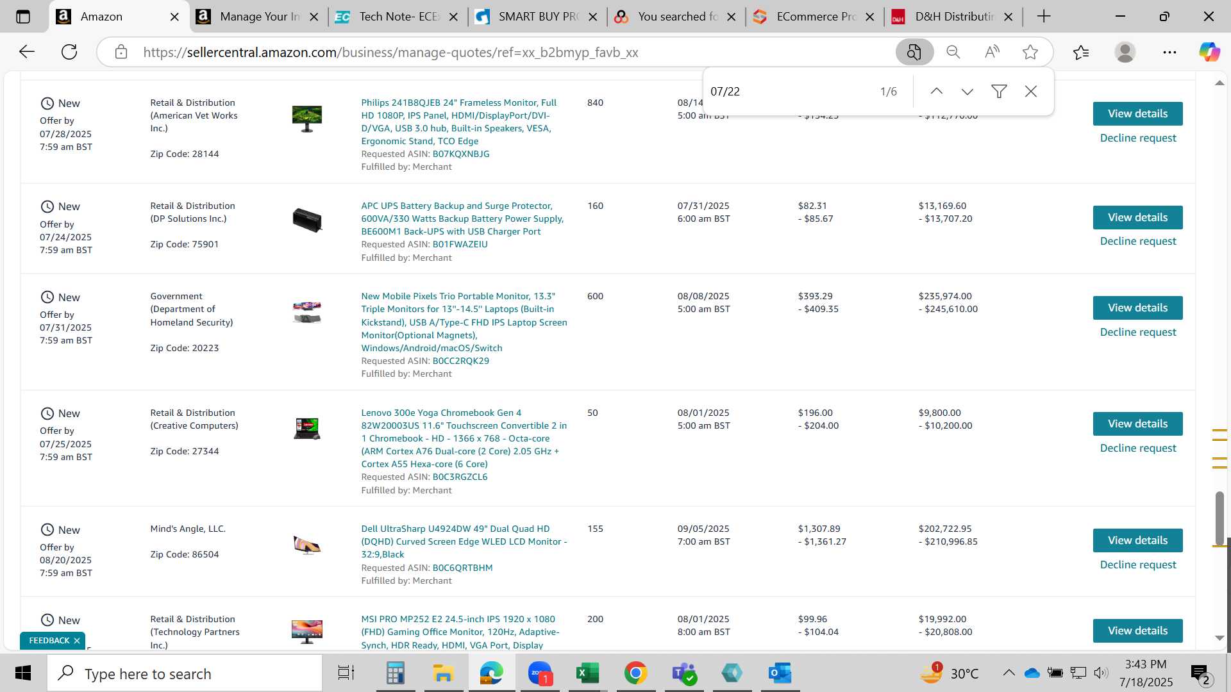Image resolution: width=1231 pixels, height=692 pixels.
Task: Open the tab actions menu icon
Action: [x=23, y=17]
